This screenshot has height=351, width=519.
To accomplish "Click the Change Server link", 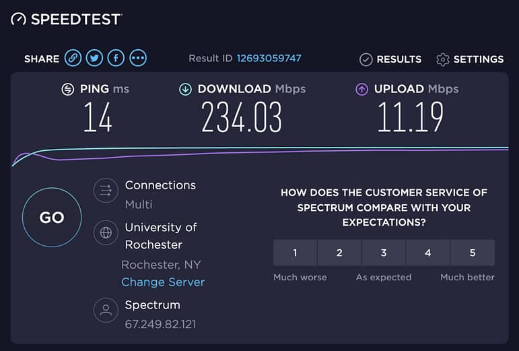I will point(163,282).
